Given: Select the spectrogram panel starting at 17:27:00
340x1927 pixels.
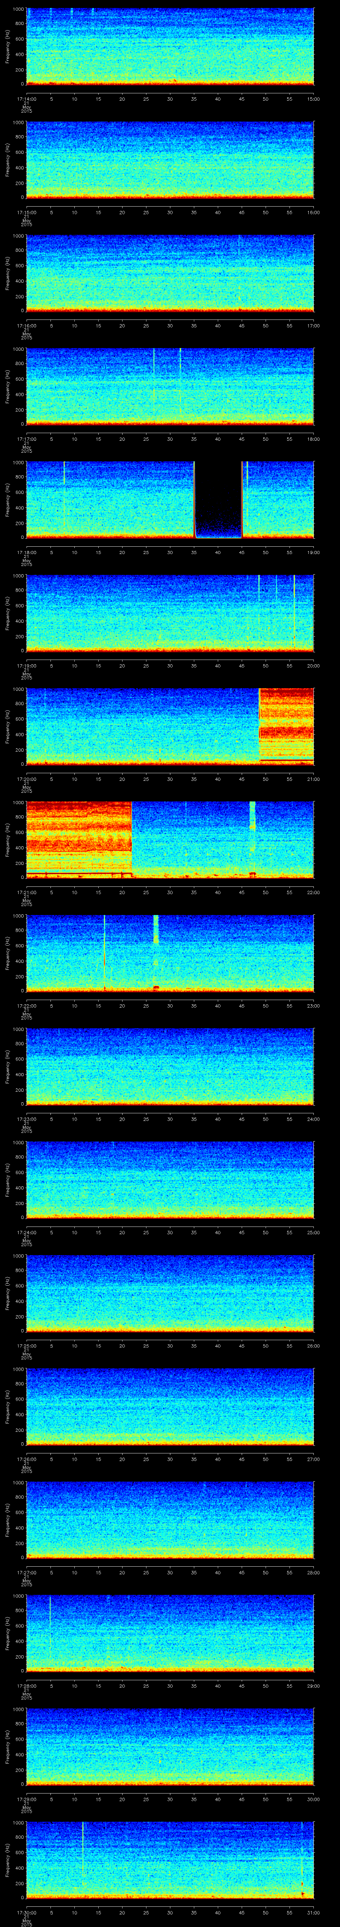Looking at the screenshot, I should (170, 1520).
